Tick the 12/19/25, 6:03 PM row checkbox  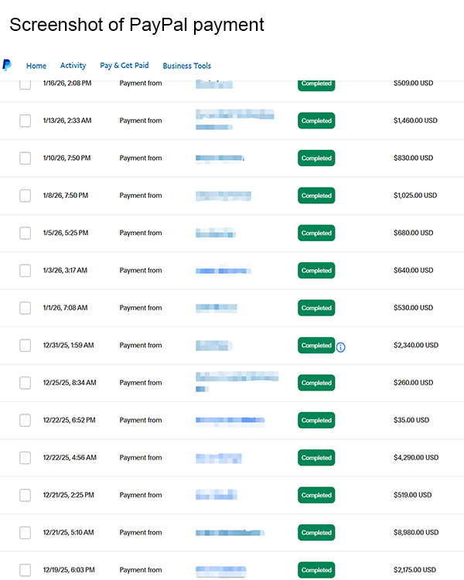pos(26,570)
